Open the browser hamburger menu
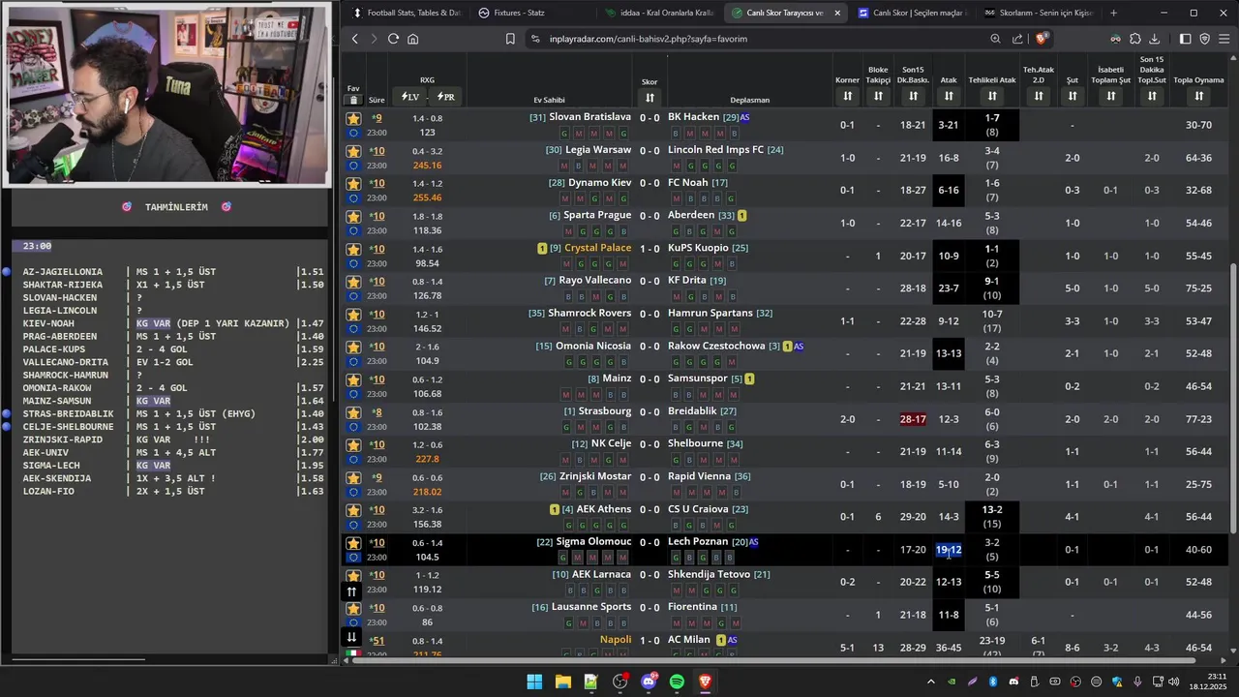Screen dimensions: 1239x697 point(1224,39)
